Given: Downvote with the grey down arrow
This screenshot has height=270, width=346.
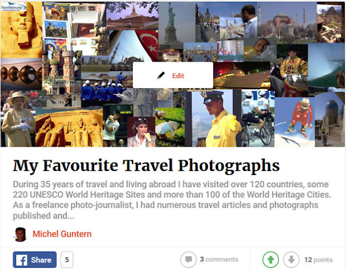Looking at the screenshot, I should click(291, 260).
